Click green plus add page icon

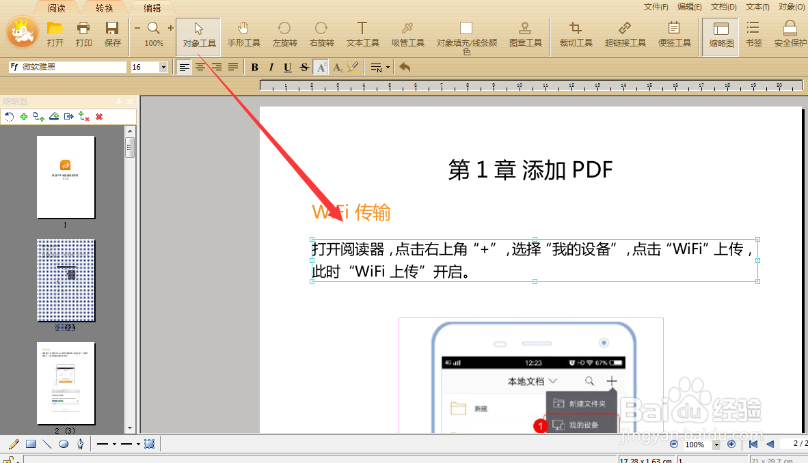24,117
